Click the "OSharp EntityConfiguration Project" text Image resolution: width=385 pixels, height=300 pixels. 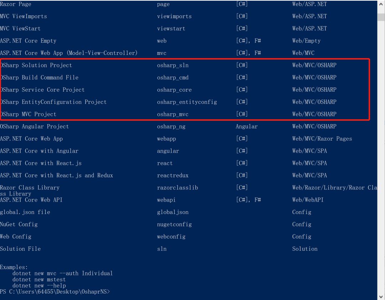click(x=53, y=102)
